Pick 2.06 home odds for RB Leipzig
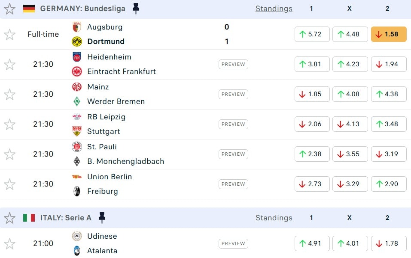 312,124
